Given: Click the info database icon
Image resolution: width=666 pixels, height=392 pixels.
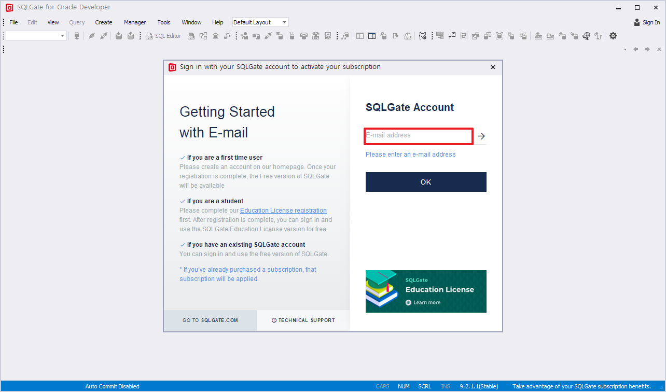Looking at the screenshot, I should click(511, 36).
